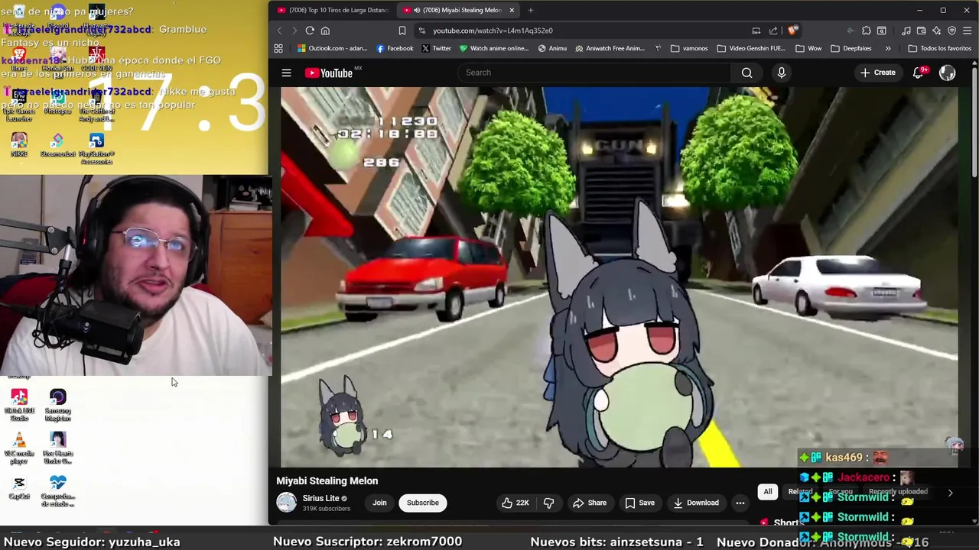Click the YouTube search magnifier button
The width and height of the screenshot is (979, 550).
click(746, 73)
